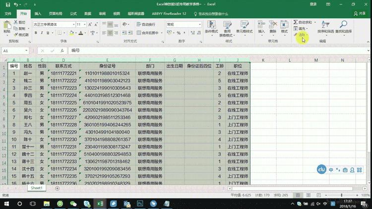The width and height of the screenshot is (372, 209).
Task: Click the formula bar input
Action: [x=218, y=51]
